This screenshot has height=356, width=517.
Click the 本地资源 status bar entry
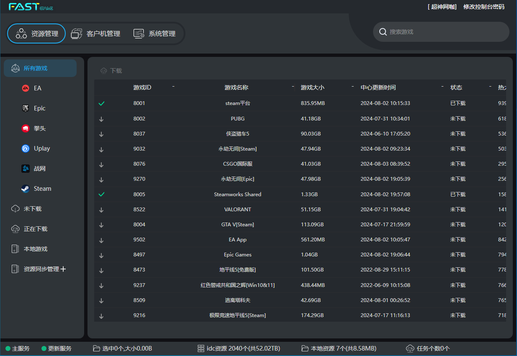pyautogui.click(x=339, y=348)
